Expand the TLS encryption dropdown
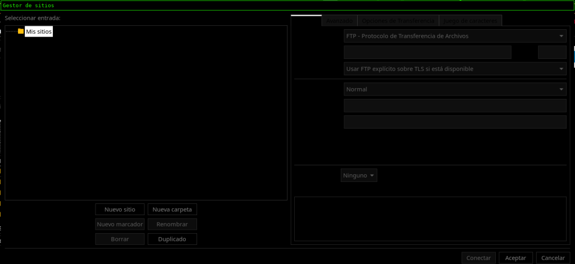The width and height of the screenshot is (575, 264). tap(455, 69)
